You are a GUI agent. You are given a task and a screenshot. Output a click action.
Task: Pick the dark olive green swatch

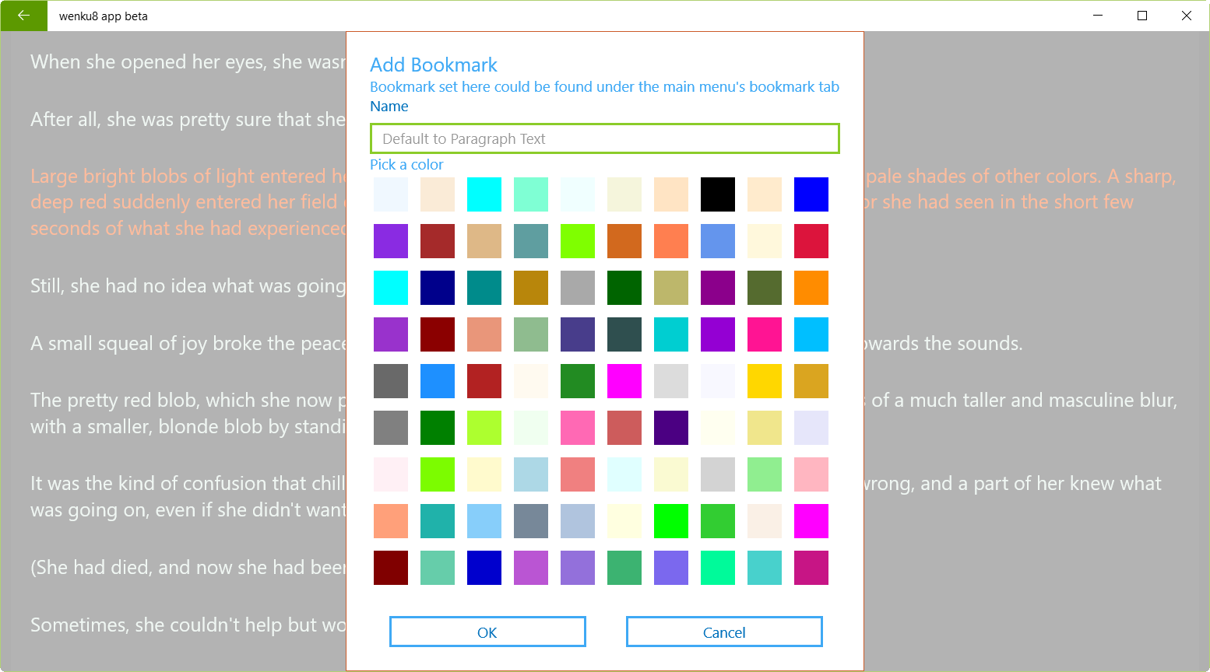point(764,288)
